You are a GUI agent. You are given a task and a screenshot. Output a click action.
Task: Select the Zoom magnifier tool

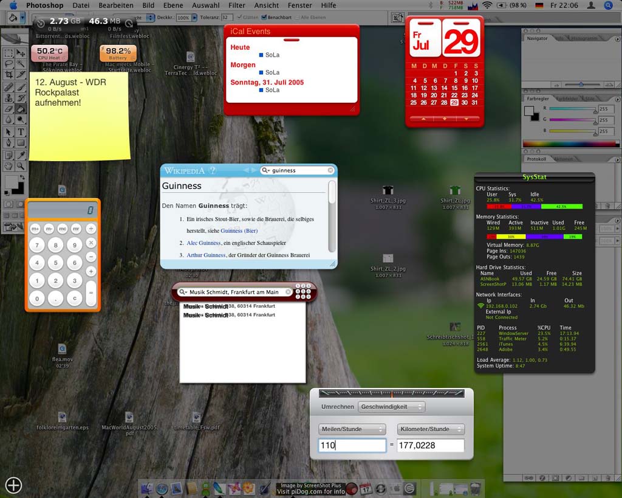click(21, 166)
